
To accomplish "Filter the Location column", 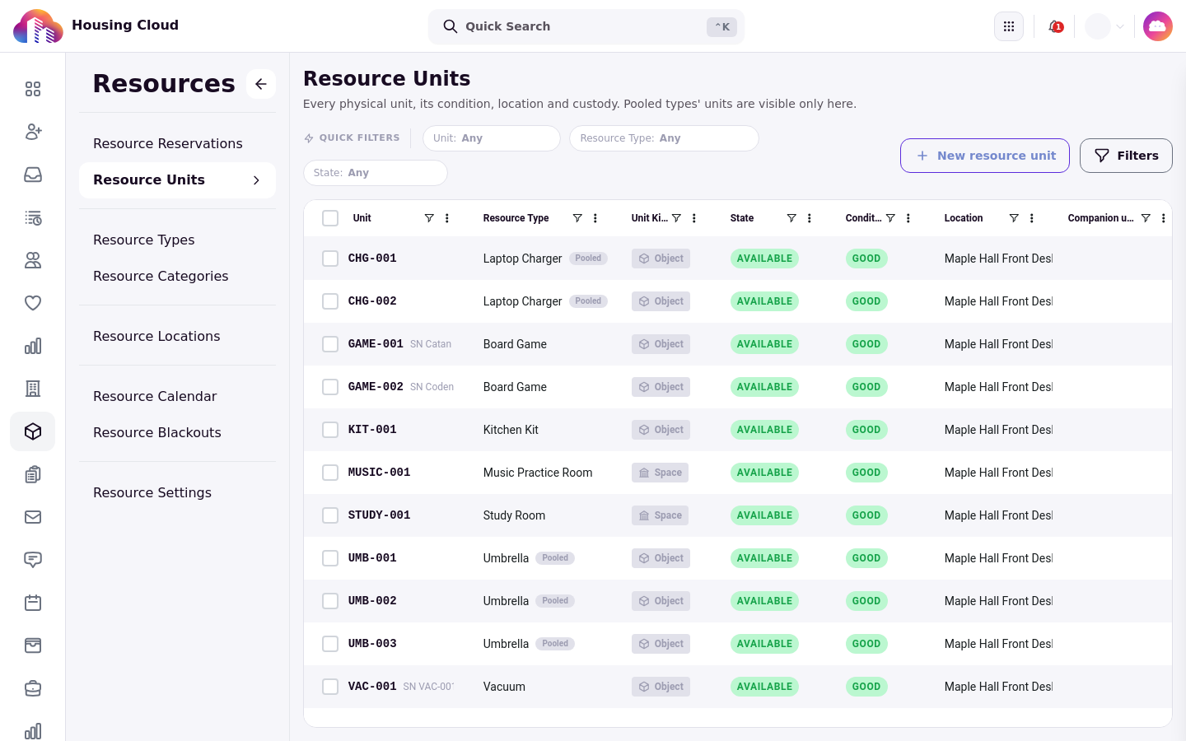I will tap(1014, 218).
